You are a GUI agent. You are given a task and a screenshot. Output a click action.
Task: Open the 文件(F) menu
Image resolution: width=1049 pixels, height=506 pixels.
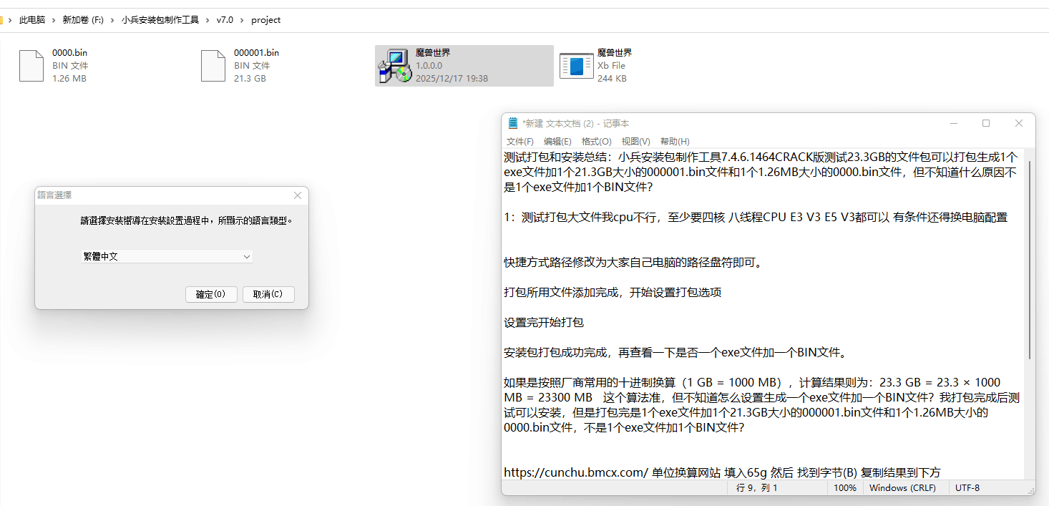(519, 141)
